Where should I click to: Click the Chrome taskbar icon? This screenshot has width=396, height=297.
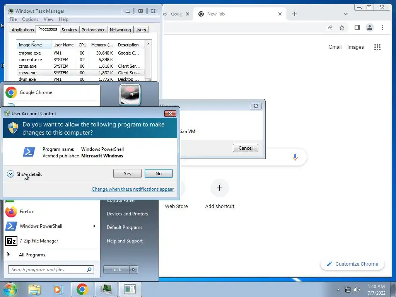click(x=82, y=290)
